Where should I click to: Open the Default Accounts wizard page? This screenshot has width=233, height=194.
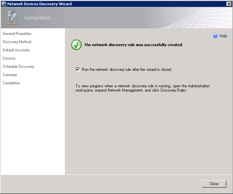16,50
